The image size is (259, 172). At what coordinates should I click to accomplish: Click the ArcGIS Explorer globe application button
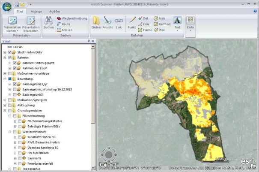pyautogui.click(x=7, y=7)
